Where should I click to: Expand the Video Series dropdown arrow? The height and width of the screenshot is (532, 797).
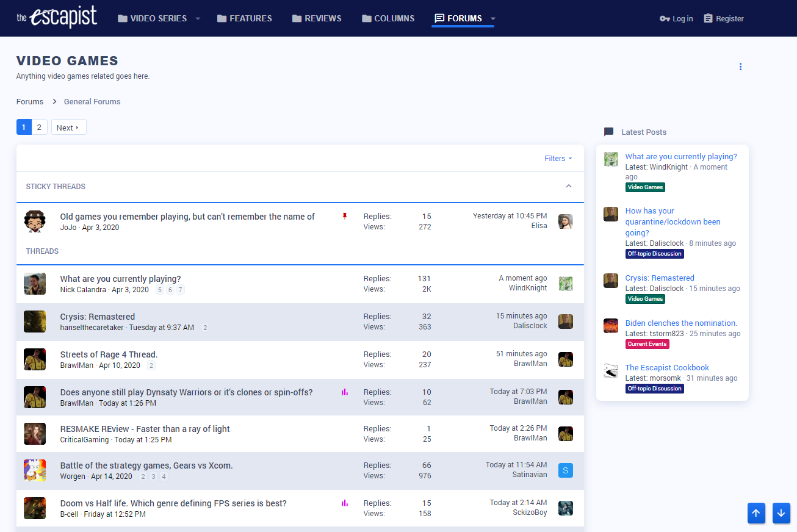(198, 18)
